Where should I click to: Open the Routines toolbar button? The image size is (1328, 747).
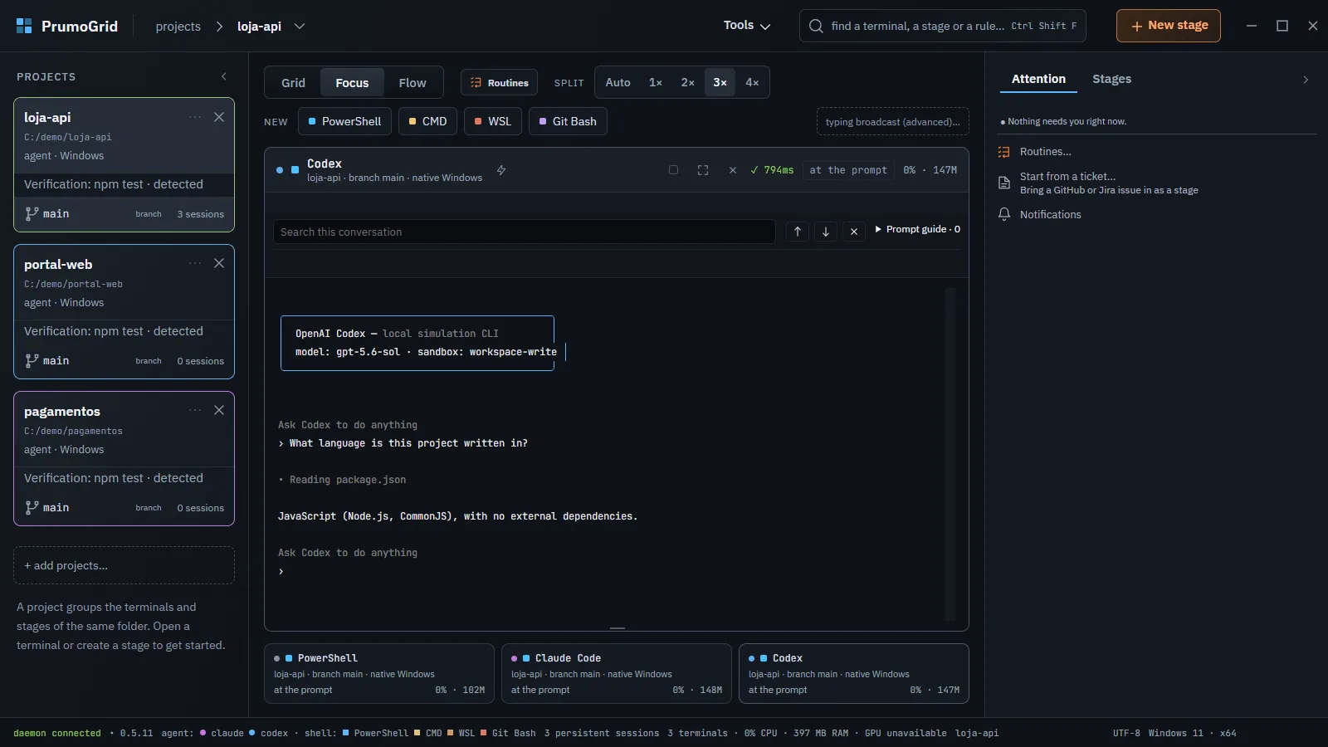pos(500,83)
